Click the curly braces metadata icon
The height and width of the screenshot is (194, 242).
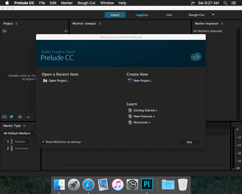(x=20, y=117)
